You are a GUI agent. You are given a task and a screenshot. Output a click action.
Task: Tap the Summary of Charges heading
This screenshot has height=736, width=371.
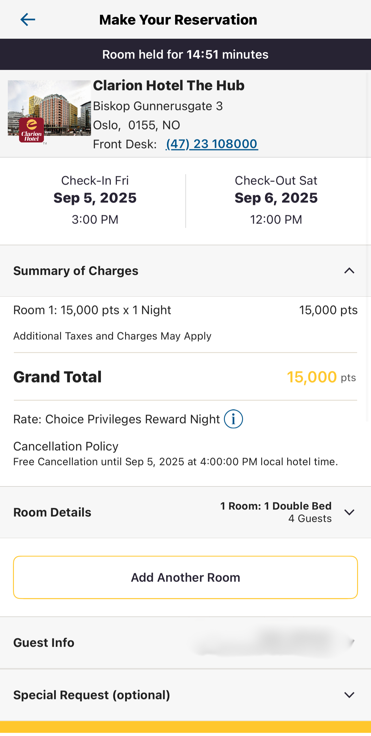point(76,271)
